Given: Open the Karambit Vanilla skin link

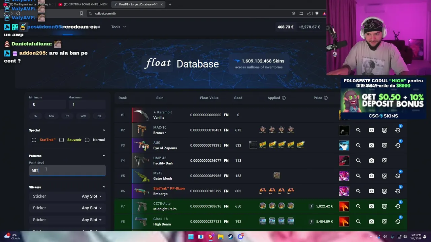Looking at the screenshot, I should tap(162, 115).
